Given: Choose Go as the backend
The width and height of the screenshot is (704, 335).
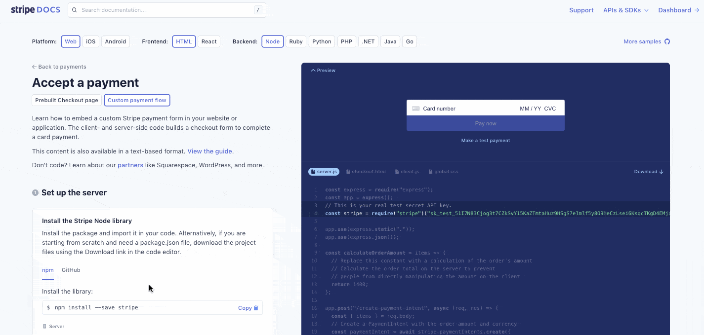Looking at the screenshot, I should [x=410, y=41].
